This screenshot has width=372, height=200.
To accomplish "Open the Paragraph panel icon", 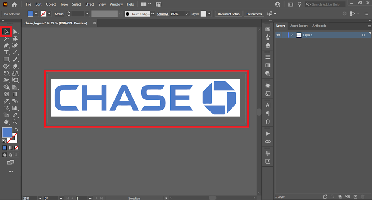I will click(x=268, y=114).
